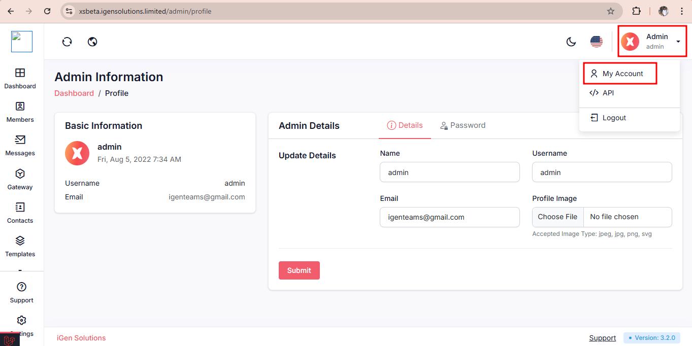692x346 pixels.
Task: Open Messages from the sidebar
Action: tap(20, 145)
